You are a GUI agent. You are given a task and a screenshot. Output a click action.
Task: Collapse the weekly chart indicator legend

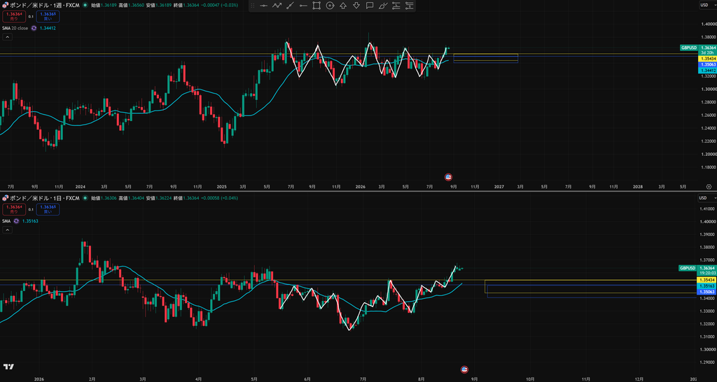[7, 38]
